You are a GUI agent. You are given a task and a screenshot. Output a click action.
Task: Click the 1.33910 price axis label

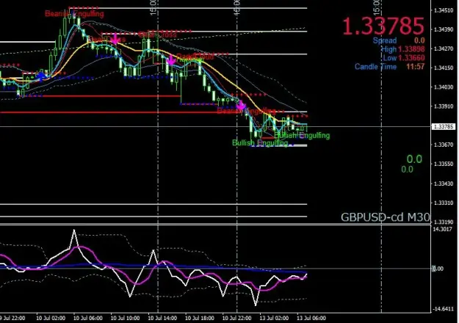point(443,106)
